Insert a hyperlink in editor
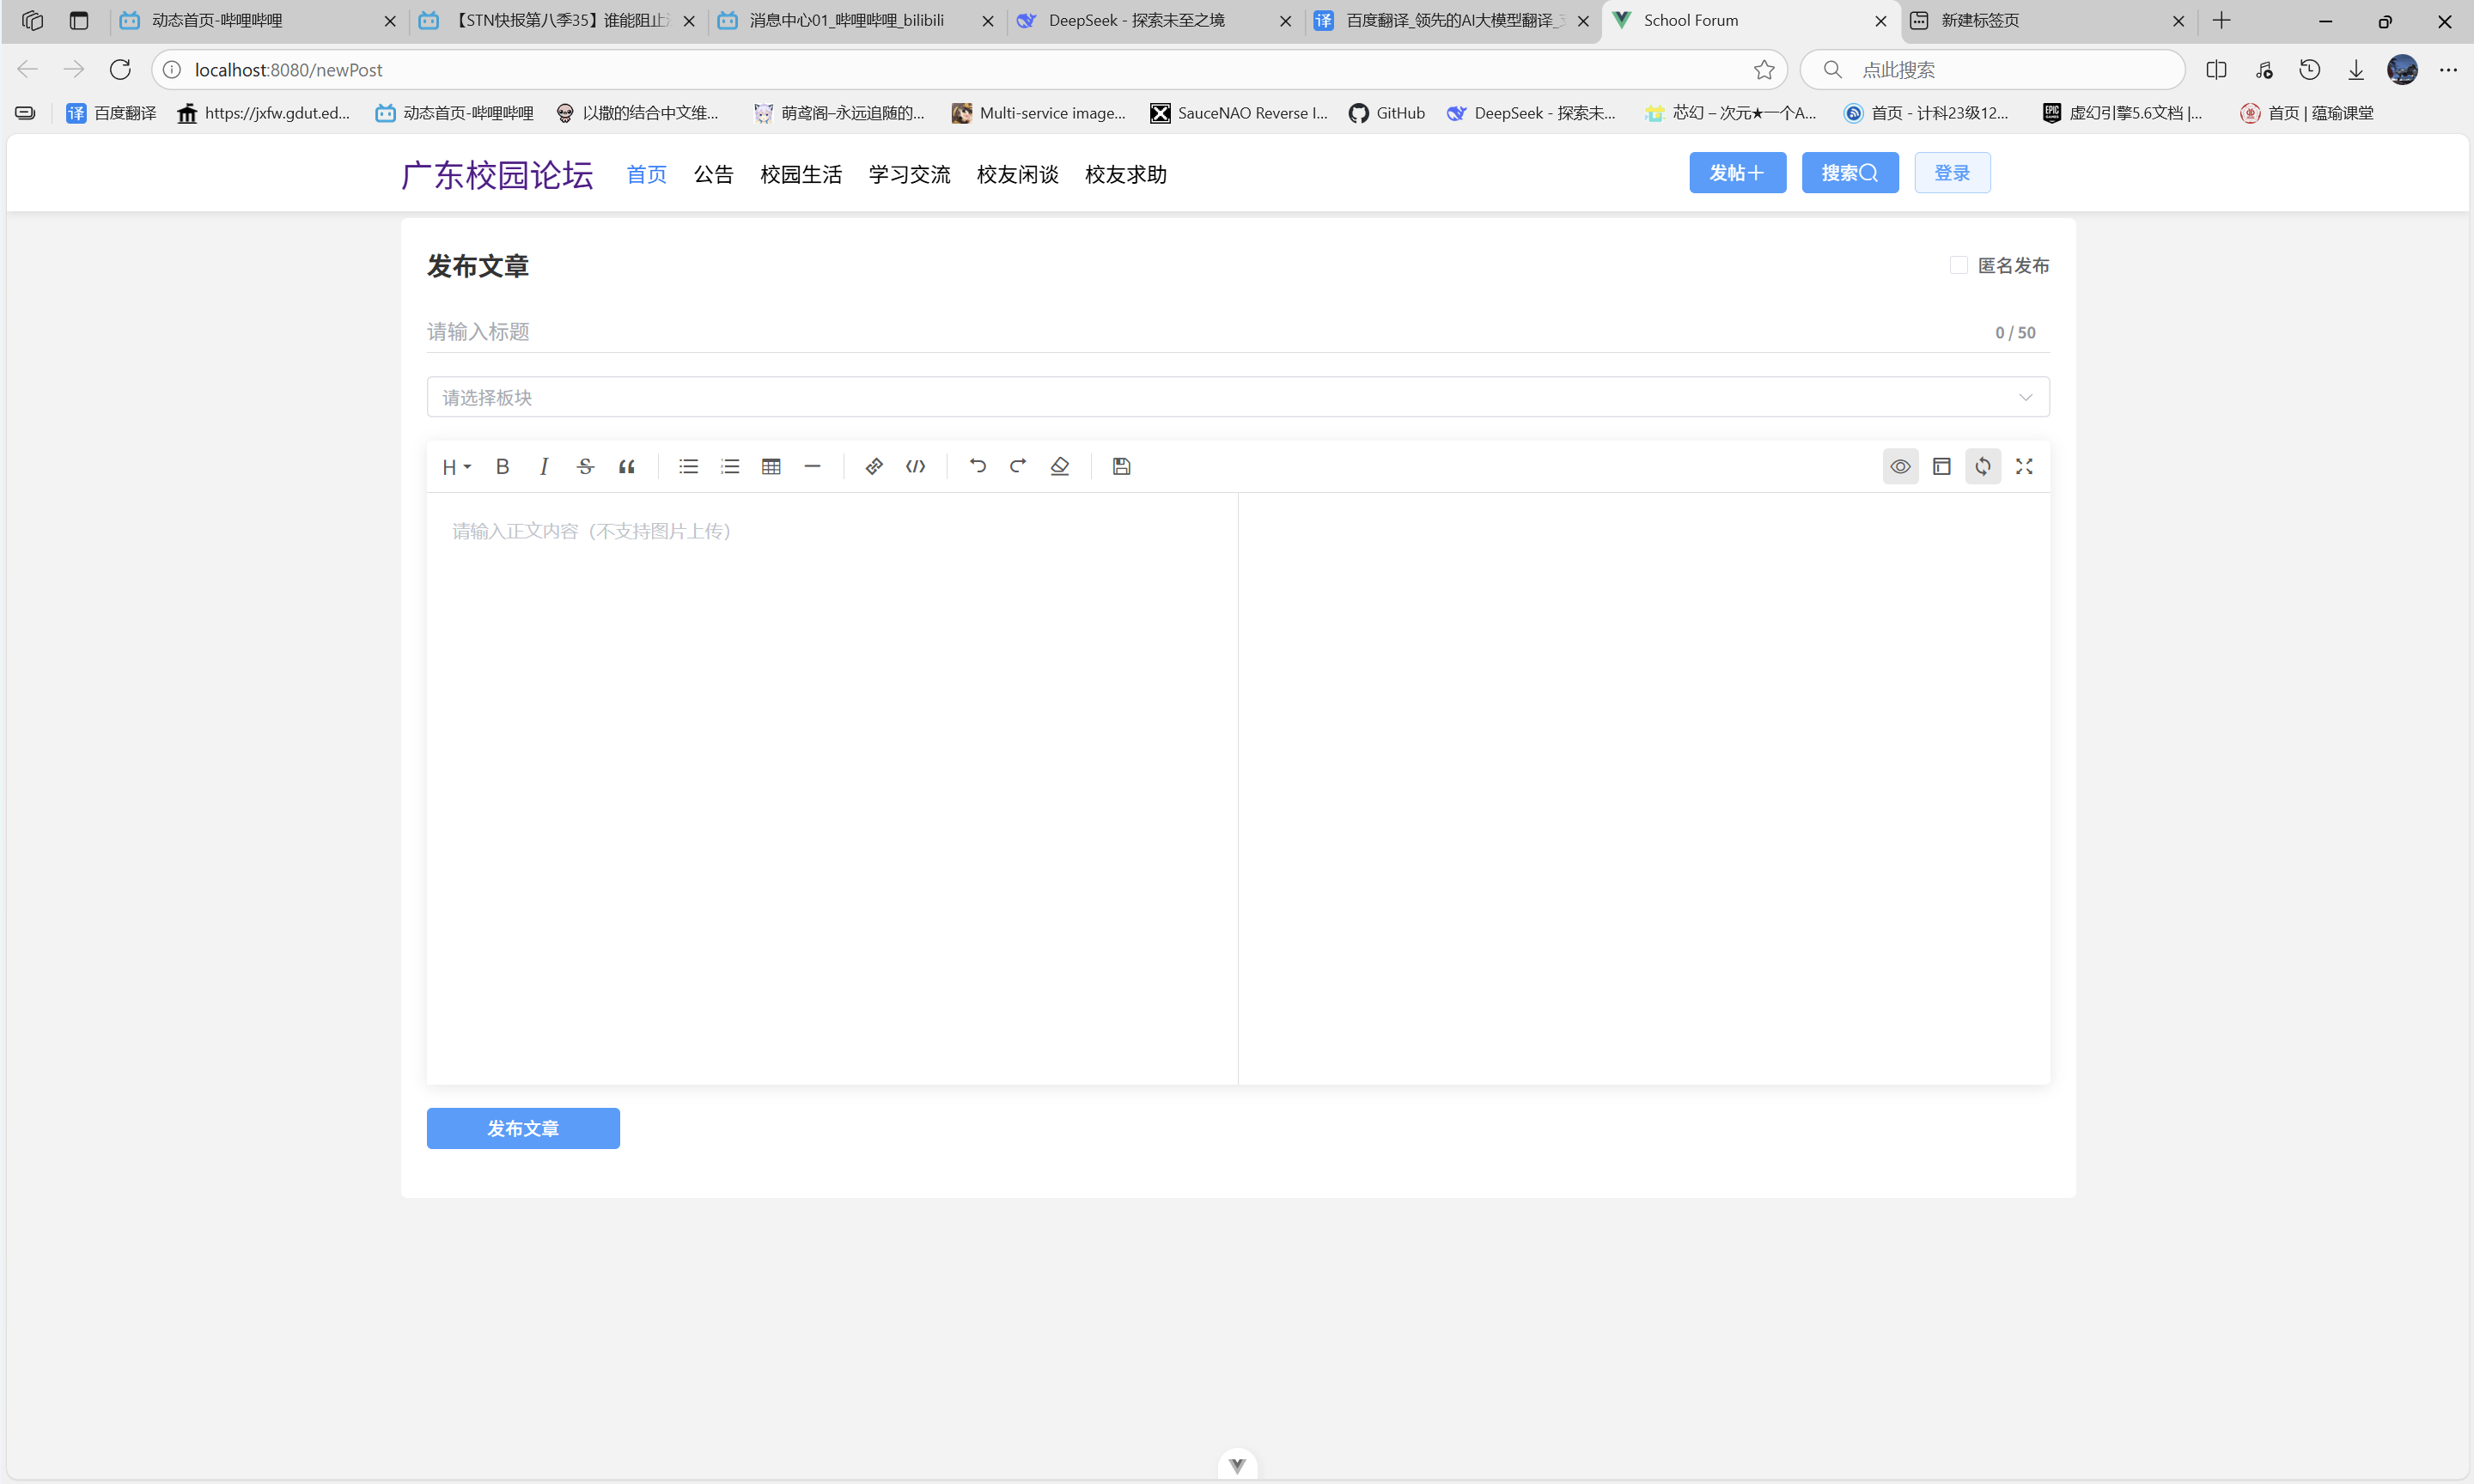Viewport: 2474px width, 1484px height. 874,466
